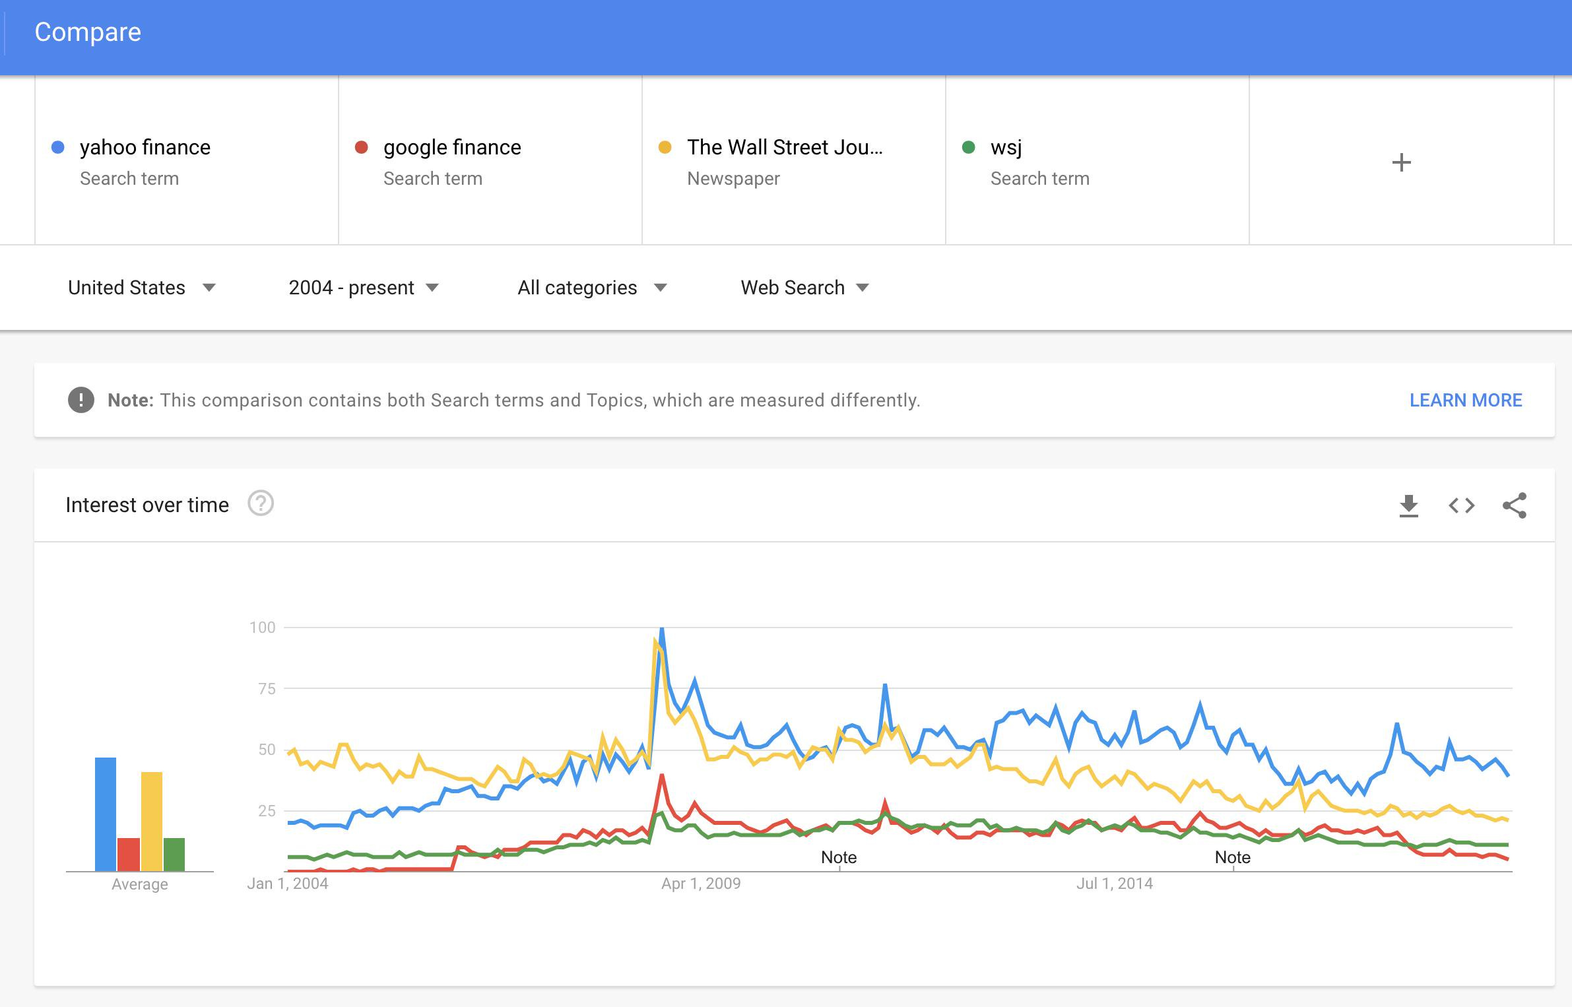Open the embed code icon

point(1461,505)
